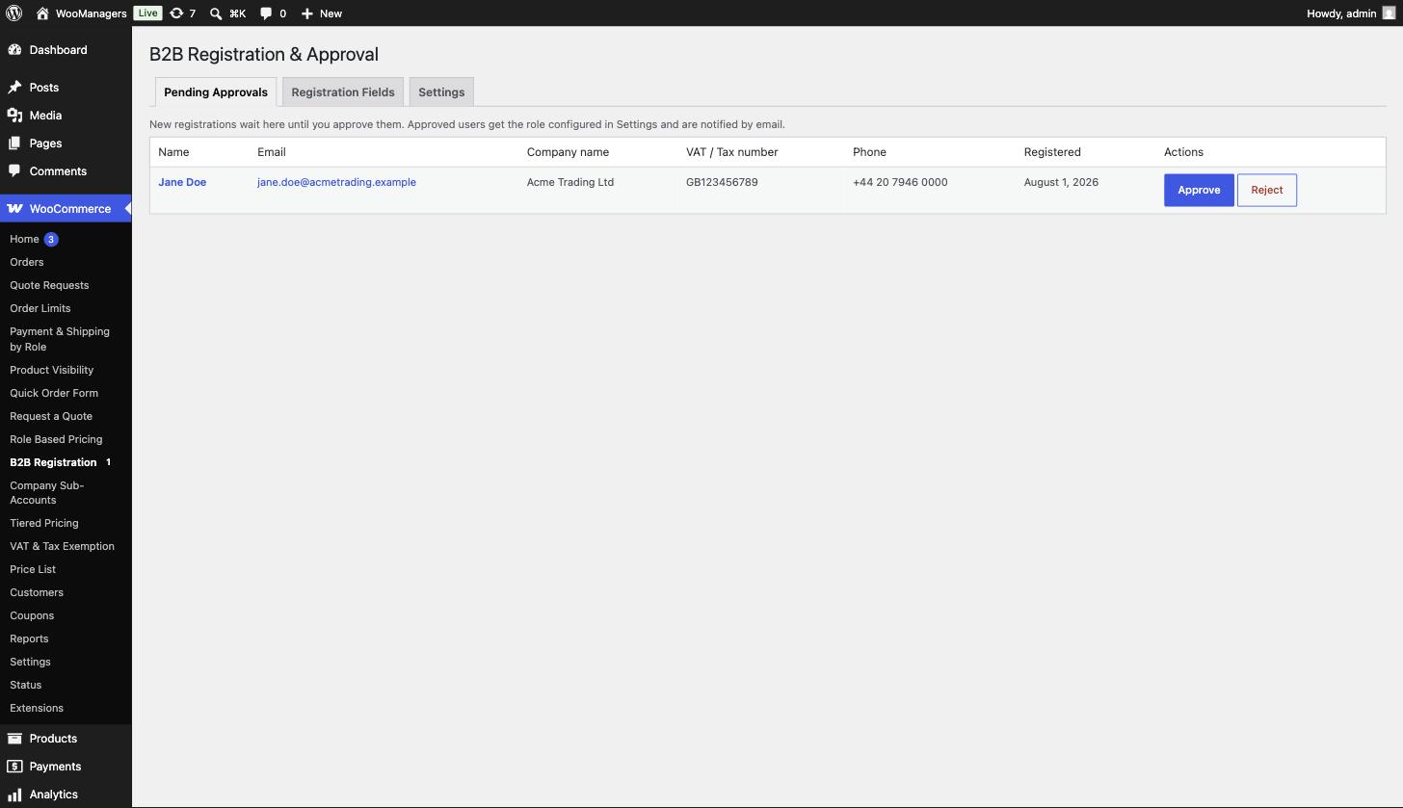Click the home icon beside WooManagers
Image resolution: width=1403 pixels, height=808 pixels.
pyautogui.click(x=42, y=13)
